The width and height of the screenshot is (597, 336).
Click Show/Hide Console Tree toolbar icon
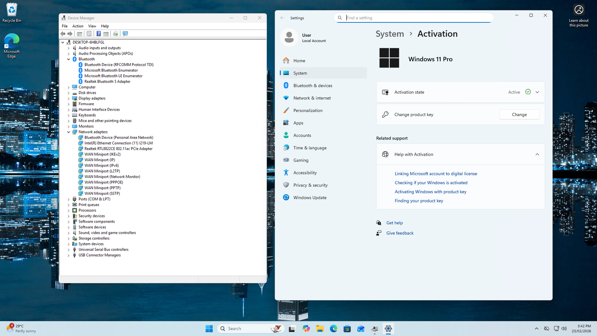point(79,34)
